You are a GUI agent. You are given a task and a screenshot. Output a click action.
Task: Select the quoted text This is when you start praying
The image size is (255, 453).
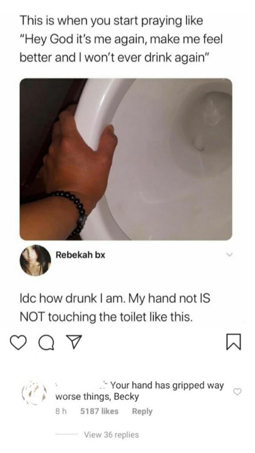[121, 39]
